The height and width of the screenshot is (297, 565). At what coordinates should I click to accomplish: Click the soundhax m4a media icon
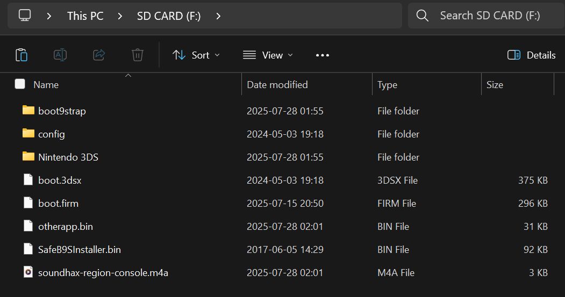click(28, 271)
